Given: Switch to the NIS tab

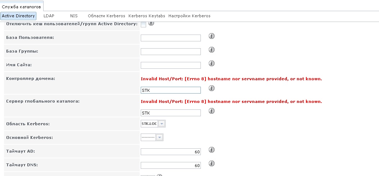Looking at the screenshot, I should 74,16.
